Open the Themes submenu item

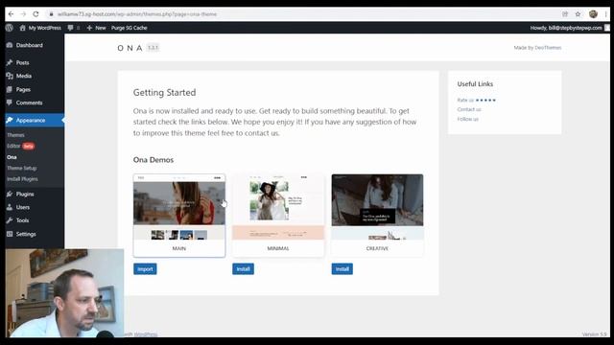point(15,135)
